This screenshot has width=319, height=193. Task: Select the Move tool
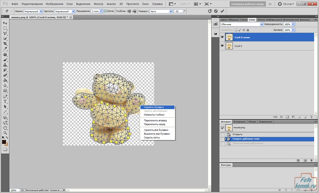pyautogui.click(x=5, y=23)
